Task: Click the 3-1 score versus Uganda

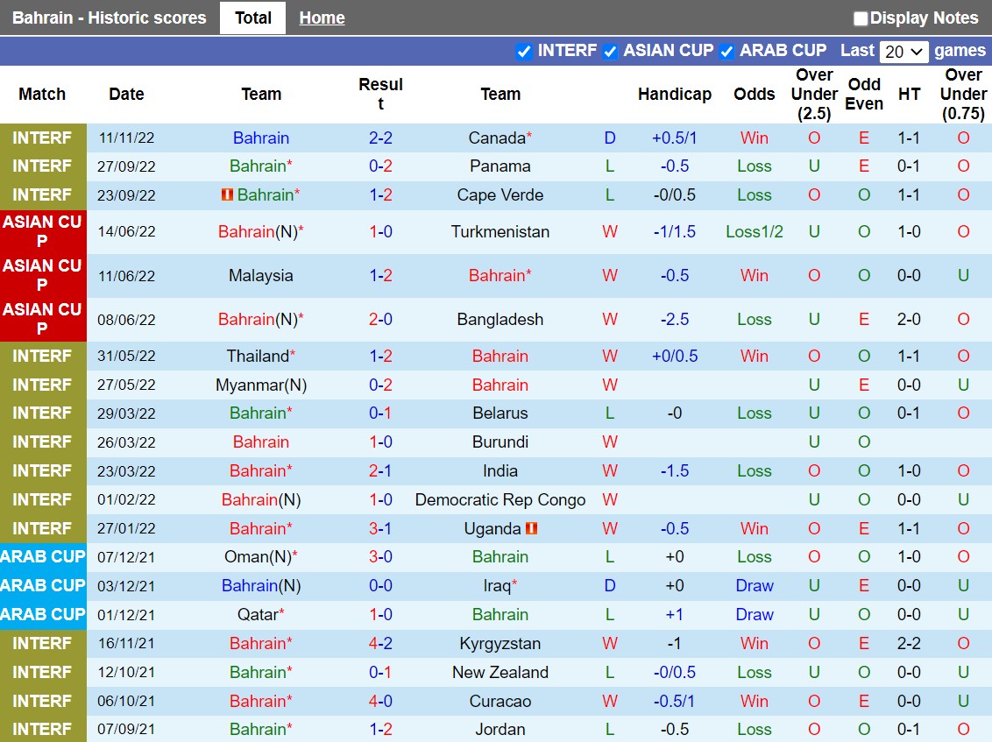Action: 380,528
